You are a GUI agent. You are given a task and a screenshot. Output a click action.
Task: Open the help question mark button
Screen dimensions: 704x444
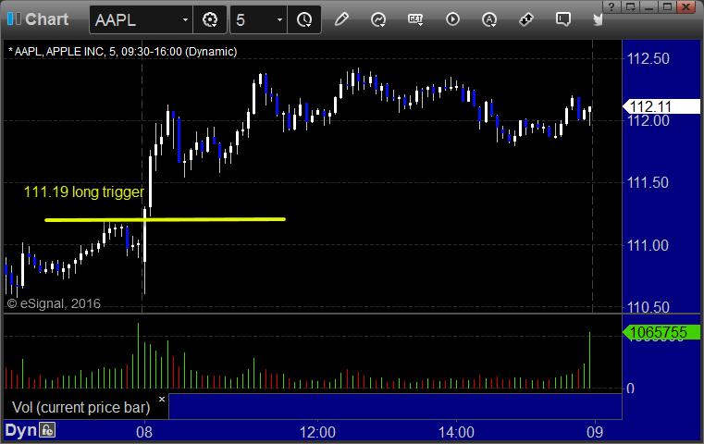click(612, 6)
